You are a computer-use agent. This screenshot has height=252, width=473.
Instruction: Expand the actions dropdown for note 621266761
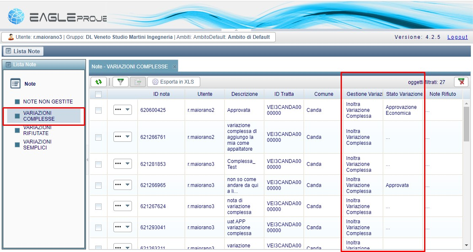tap(123, 137)
